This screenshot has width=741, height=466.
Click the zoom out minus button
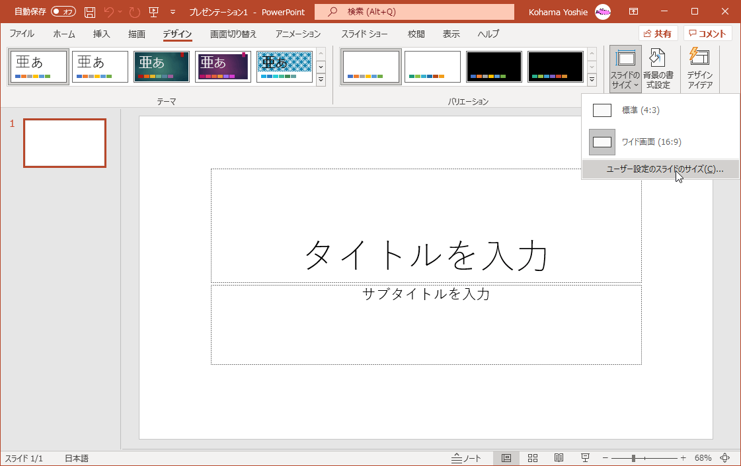tap(605, 458)
